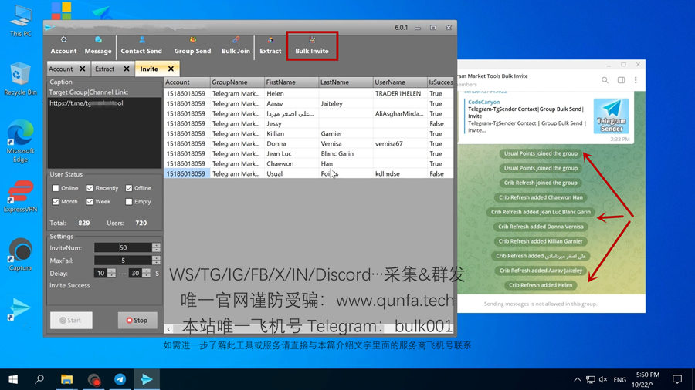
Task: Open the Windows Start menu
Action: 13,379
